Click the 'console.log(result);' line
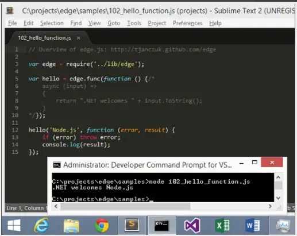The image size is (297, 236). click(76, 145)
